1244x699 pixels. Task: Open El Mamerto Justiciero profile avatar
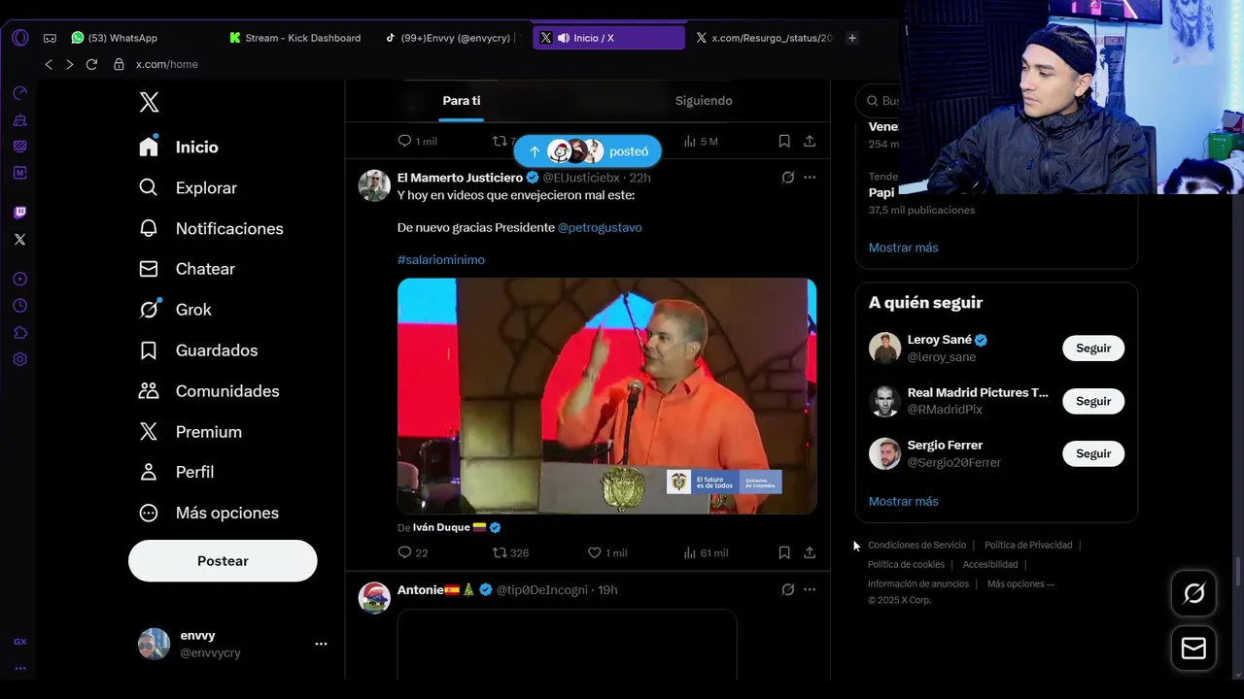point(374,185)
